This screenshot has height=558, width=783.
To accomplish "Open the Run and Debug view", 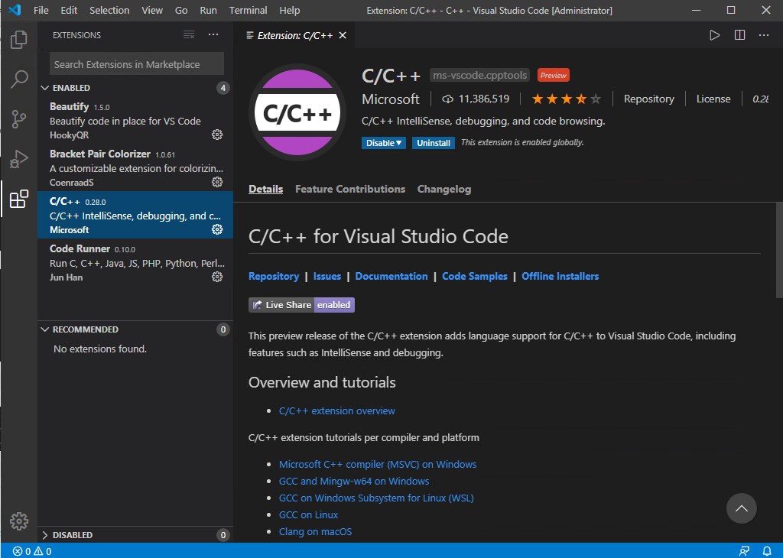I will click(19, 159).
